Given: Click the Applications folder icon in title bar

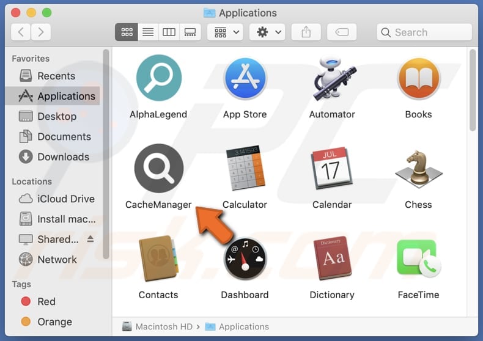Looking at the screenshot, I should [x=210, y=13].
